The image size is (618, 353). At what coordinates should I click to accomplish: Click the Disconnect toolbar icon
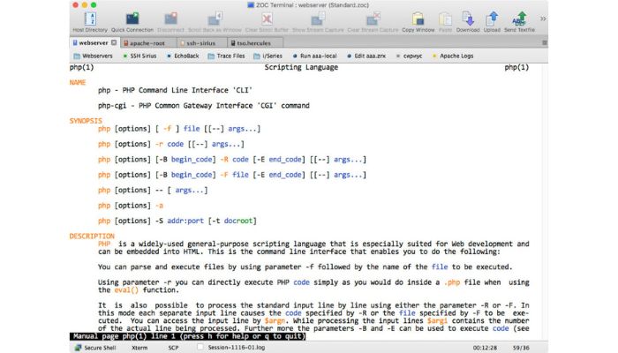170,22
